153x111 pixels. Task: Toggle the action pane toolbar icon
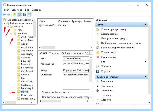pyautogui.click(x=29, y=15)
